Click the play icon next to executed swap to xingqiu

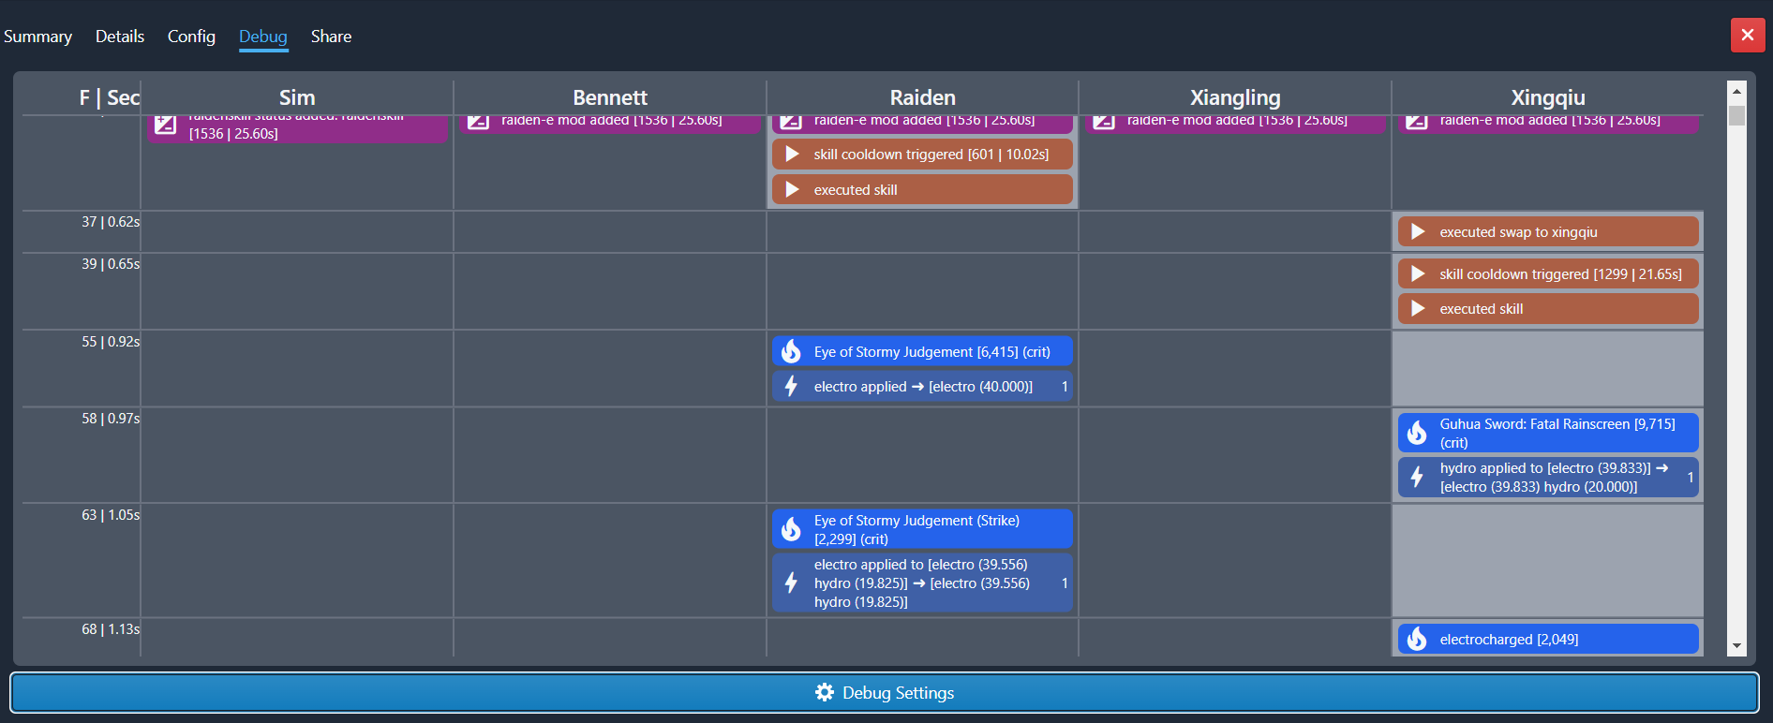click(1418, 232)
